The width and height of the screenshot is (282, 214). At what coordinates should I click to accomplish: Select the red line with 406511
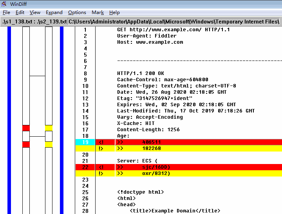tap(199, 142)
